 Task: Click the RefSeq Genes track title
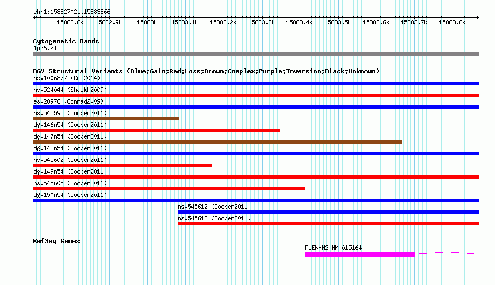[56, 241]
